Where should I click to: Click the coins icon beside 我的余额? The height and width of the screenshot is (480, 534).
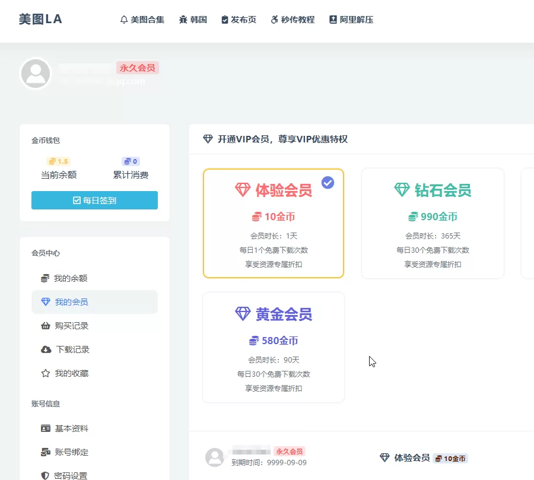45,278
